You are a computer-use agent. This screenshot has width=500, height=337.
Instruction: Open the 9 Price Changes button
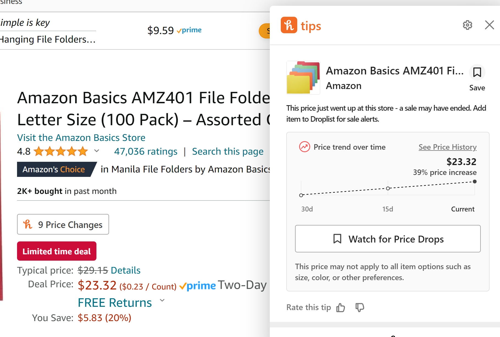[x=63, y=224]
